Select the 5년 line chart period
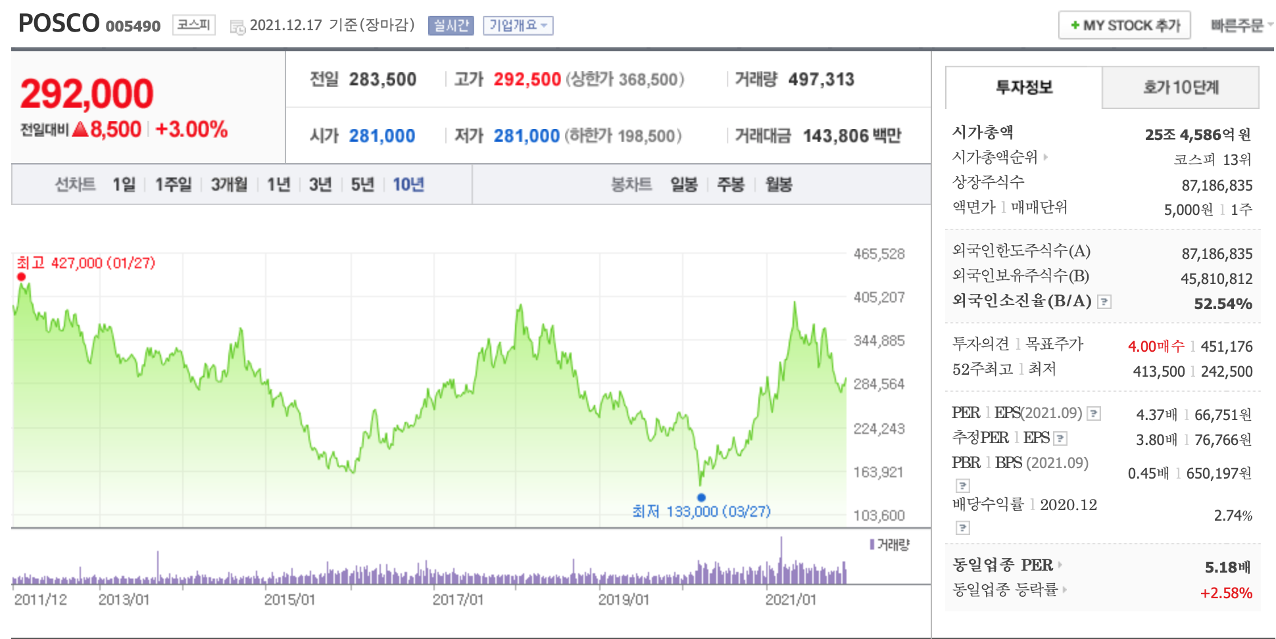 [362, 185]
